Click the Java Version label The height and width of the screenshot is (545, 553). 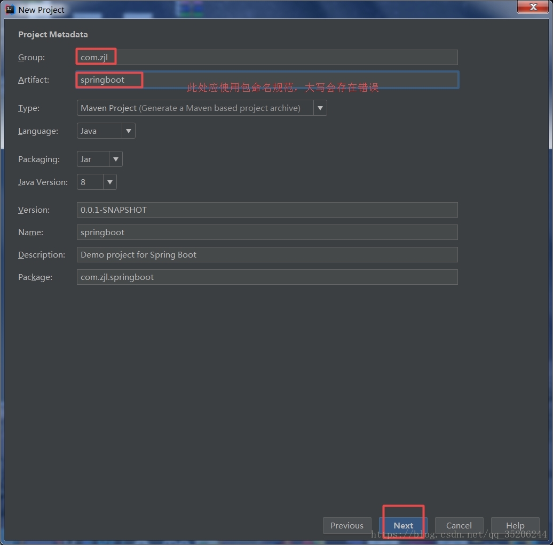[43, 182]
